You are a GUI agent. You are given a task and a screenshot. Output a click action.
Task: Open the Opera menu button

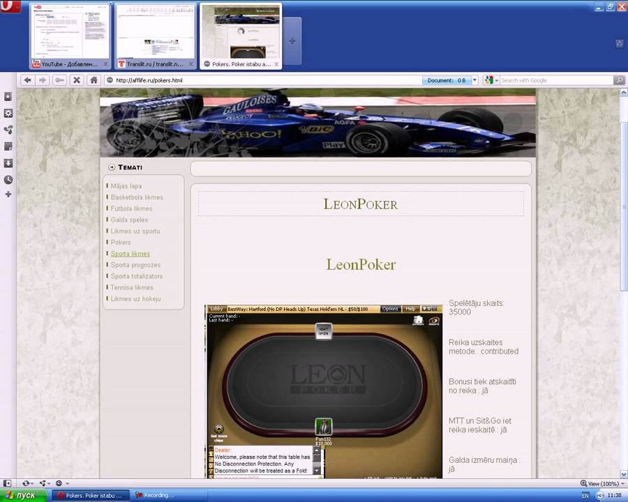(10, 6)
